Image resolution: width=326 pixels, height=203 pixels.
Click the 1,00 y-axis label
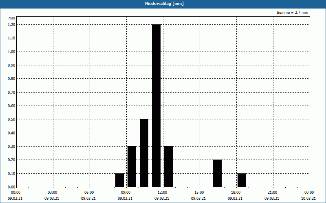coord(11,52)
